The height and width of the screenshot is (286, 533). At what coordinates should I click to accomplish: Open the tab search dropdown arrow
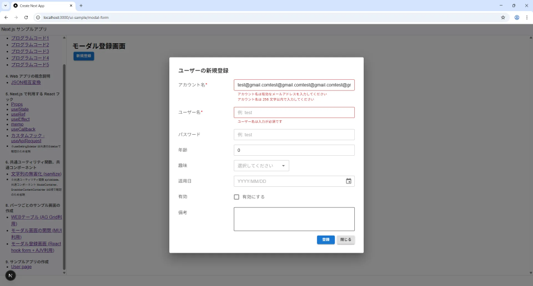click(6, 6)
